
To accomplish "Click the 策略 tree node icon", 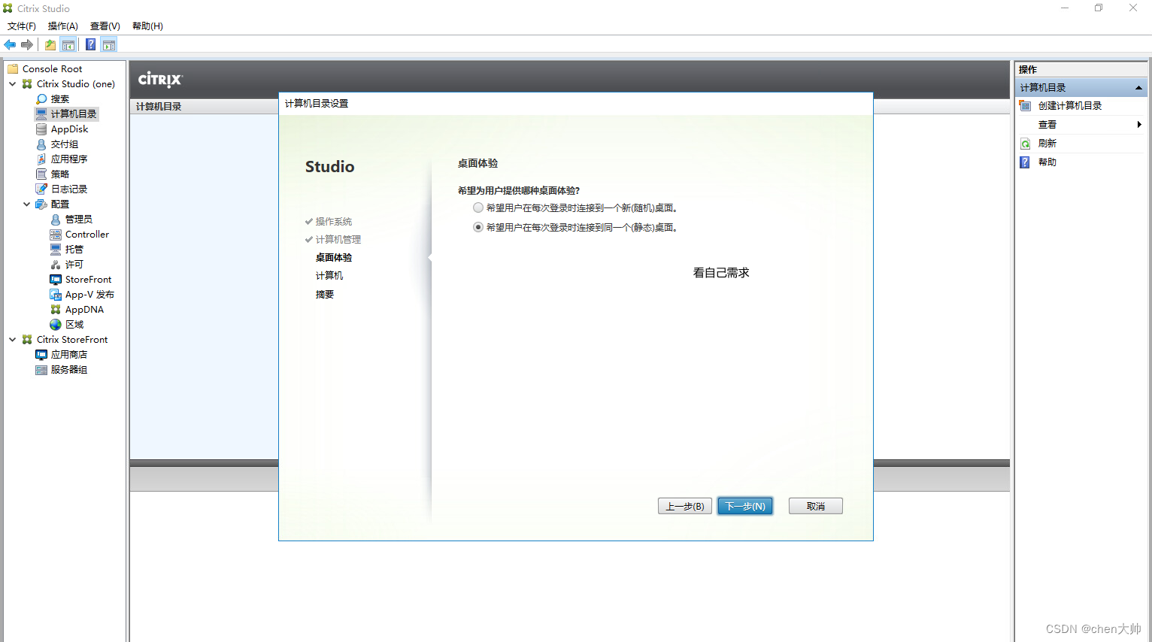I will [41, 174].
